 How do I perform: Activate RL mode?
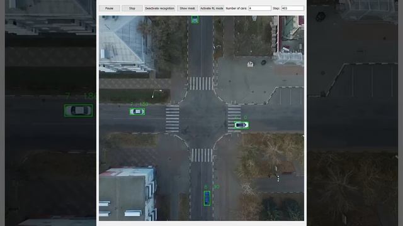(212, 8)
